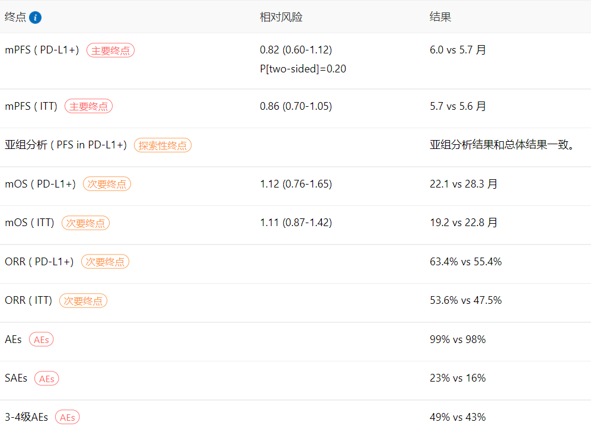Click the AEs tag on the SAEs row
The height and width of the screenshot is (435, 591).
coord(47,379)
